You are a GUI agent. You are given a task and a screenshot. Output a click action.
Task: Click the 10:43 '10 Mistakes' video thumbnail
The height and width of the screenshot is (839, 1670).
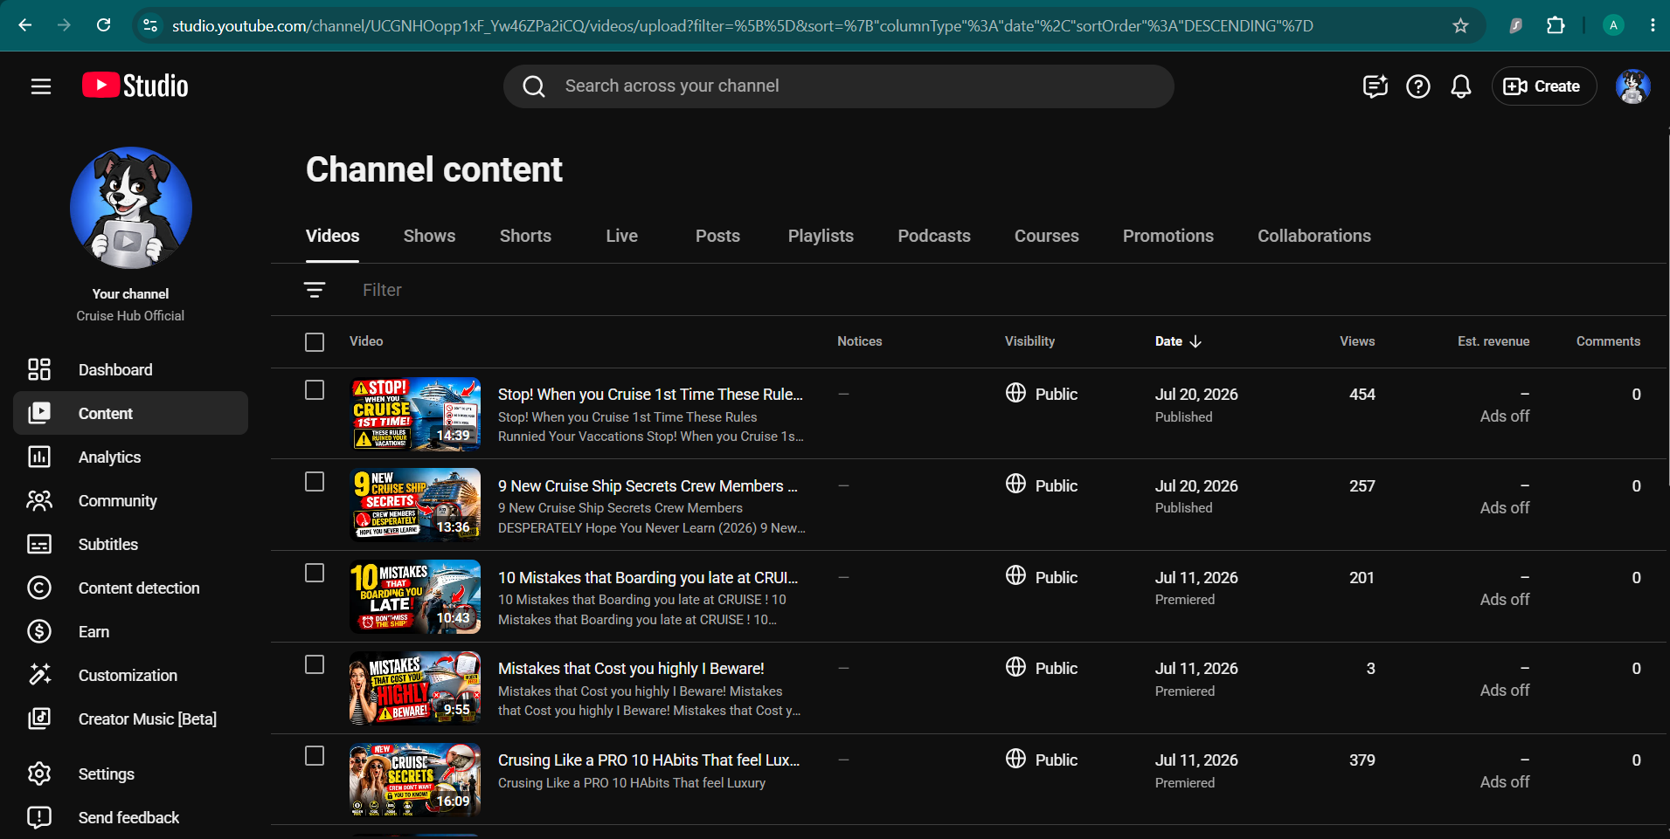(x=415, y=596)
